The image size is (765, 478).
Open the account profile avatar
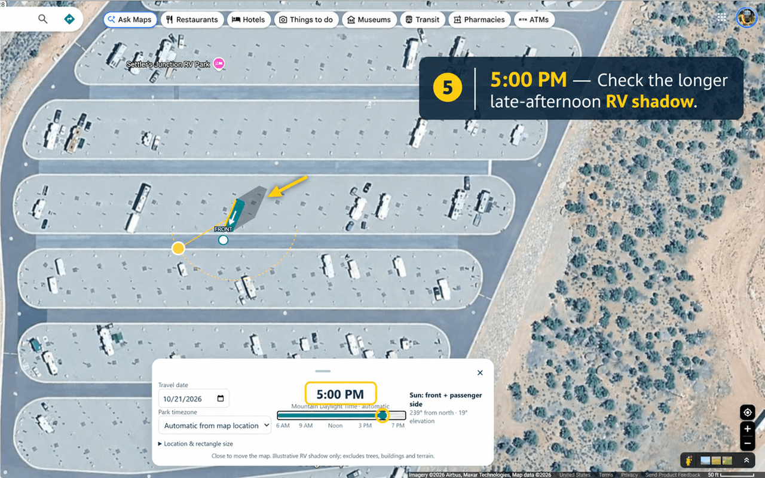point(746,17)
